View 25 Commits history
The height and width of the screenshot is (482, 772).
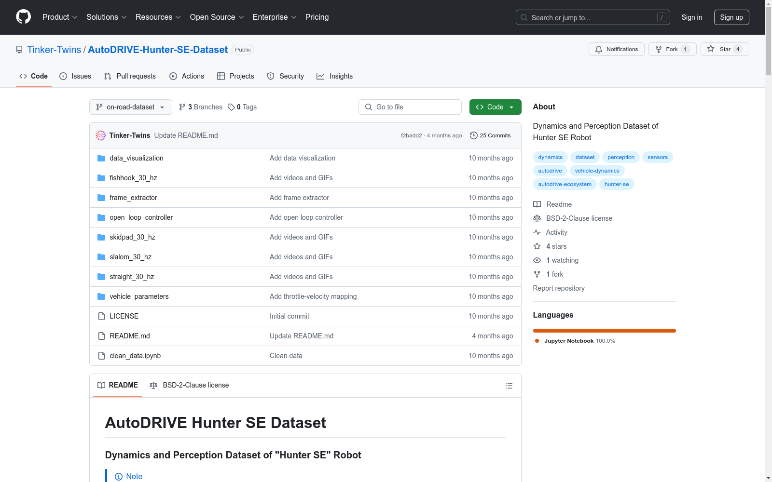click(x=490, y=135)
